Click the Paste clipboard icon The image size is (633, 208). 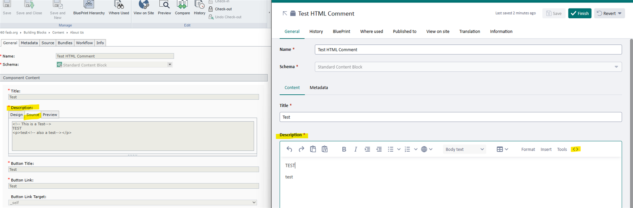313,149
